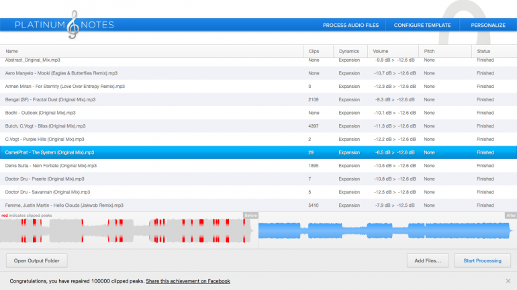Select Doctor Dru - Savannah (Original Mix).mp3

coord(258,192)
